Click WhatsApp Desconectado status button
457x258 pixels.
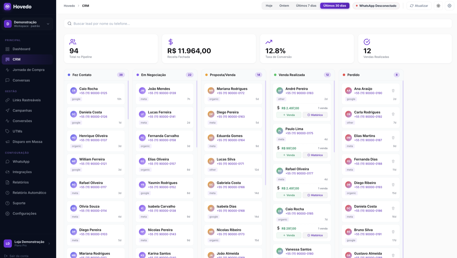tap(376, 6)
